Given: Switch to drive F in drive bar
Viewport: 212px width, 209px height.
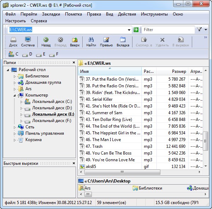Looking at the screenshot, I should point(54,54).
